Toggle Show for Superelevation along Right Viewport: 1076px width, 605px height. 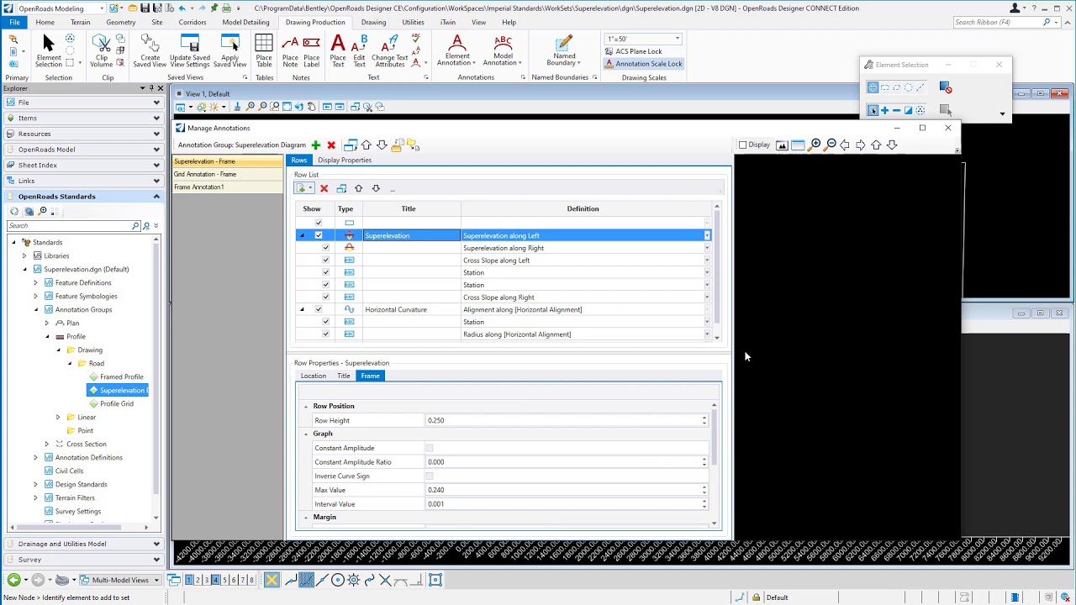(325, 248)
